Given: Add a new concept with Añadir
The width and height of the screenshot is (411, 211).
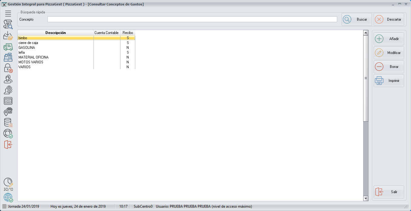Looking at the screenshot, I should (389, 39).
